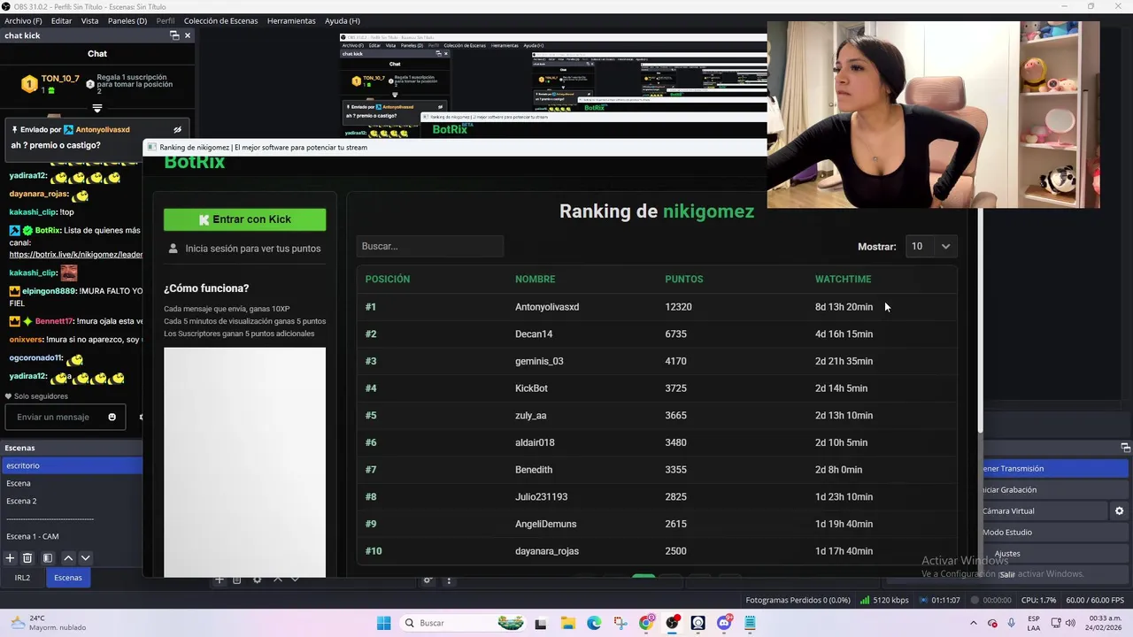This screenshot has width=1133, height=637.
Task: Move selected scene down in Escenas
Action: 85,558
